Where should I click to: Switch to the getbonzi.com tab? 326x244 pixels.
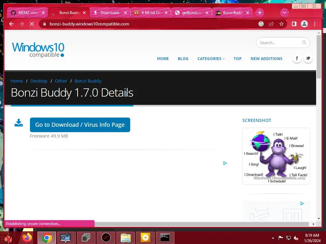(191, 13)
